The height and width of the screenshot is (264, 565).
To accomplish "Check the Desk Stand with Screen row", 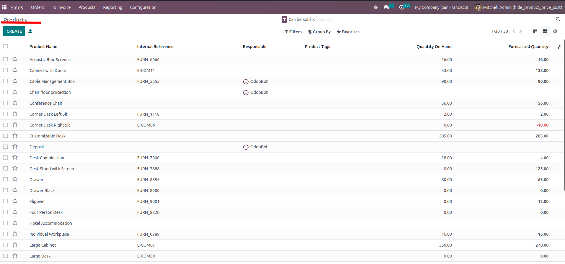I will tap(5, 168).
